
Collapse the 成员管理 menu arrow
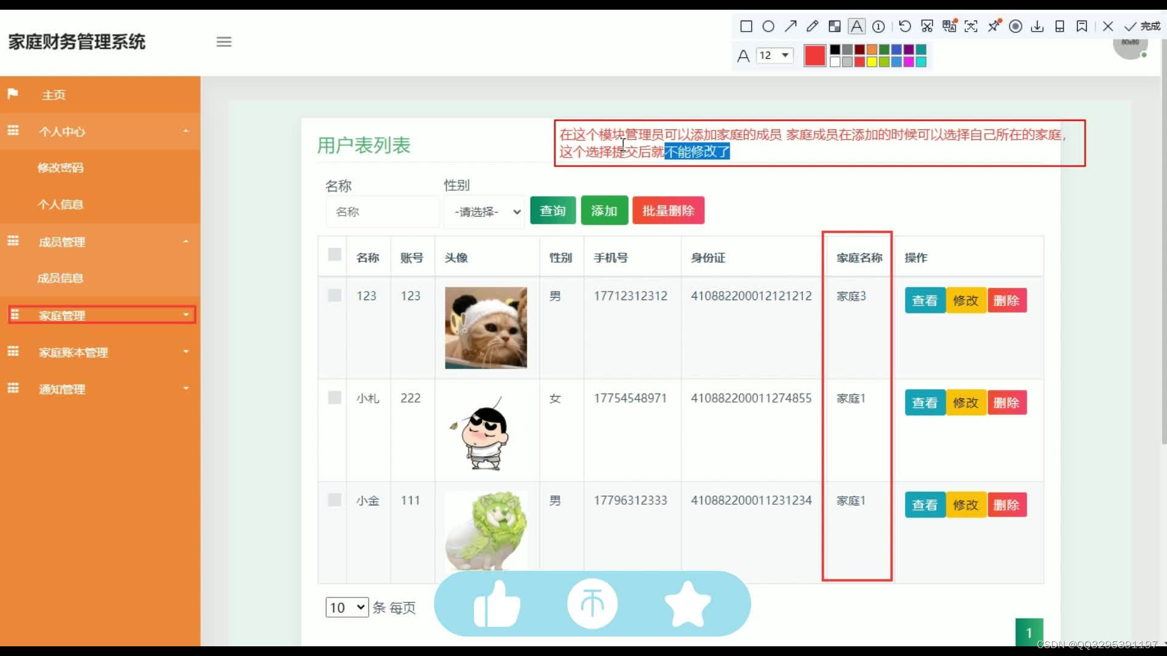pyautogui.click(x=186, y=242)
